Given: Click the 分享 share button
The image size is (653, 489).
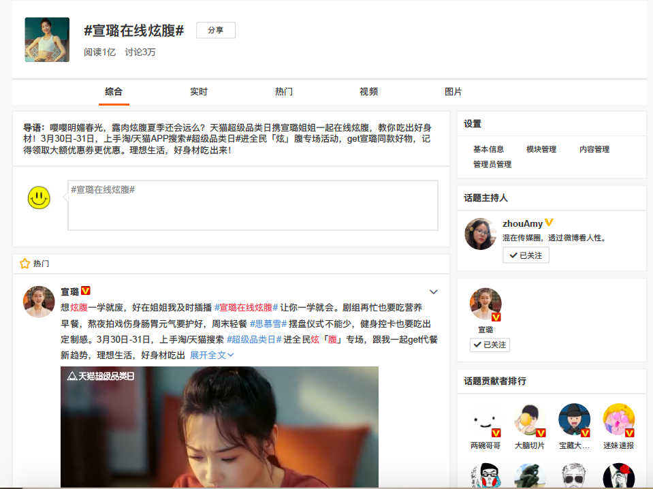Looking at the screenshot, I should click(216, 30).
